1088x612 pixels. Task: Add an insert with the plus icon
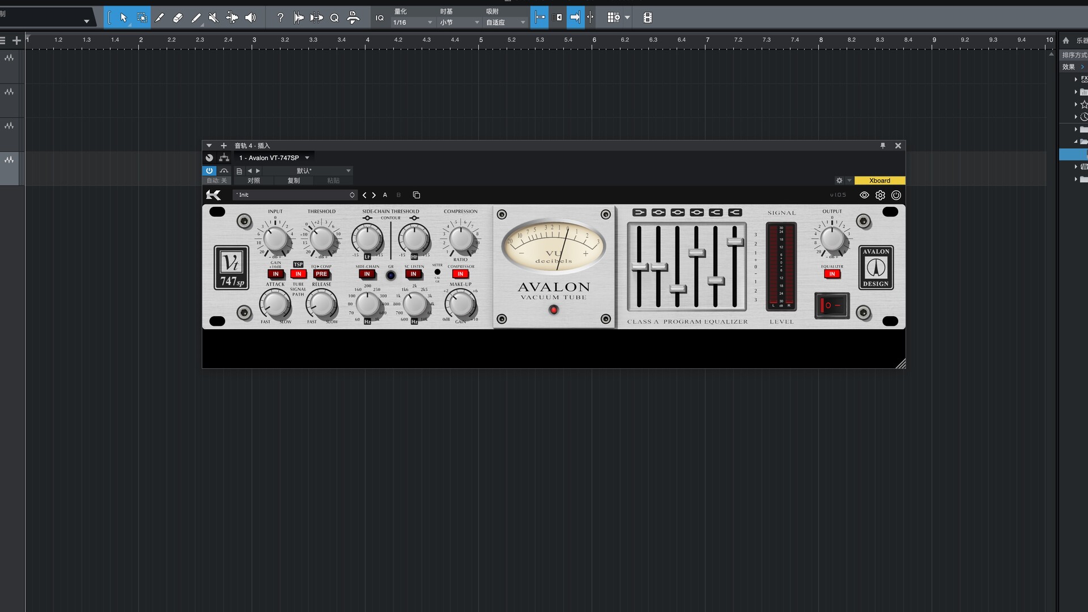(x=223, y=146)
